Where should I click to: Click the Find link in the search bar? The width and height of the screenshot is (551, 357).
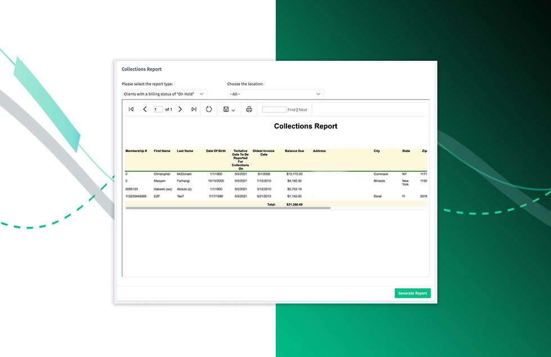[x=292, y=109]
